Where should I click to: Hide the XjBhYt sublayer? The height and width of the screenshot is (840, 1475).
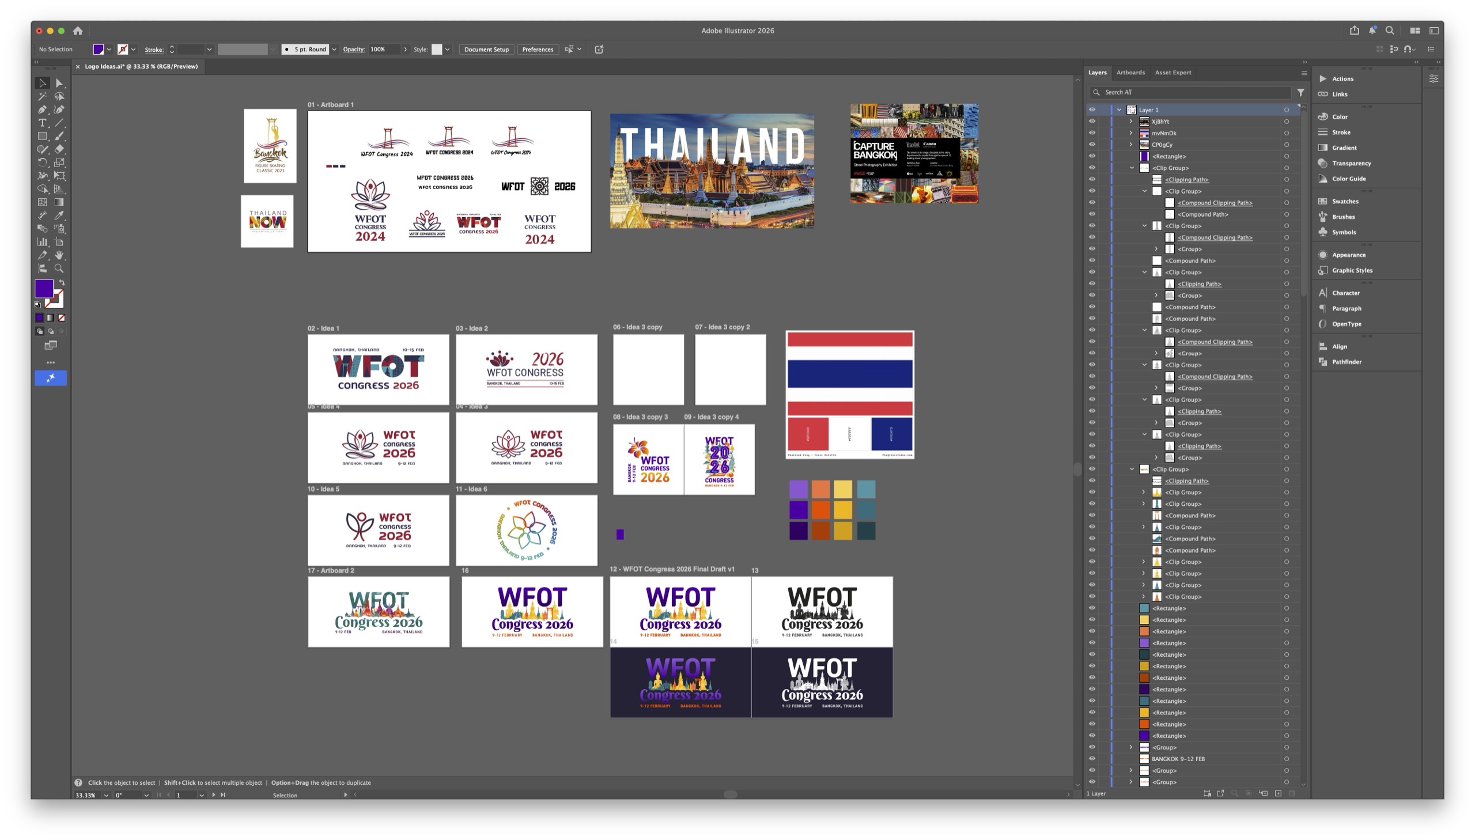click(x=1091, y=122)
